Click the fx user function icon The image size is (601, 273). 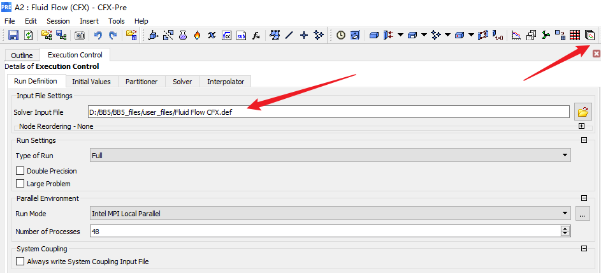[x=256, y=35]
